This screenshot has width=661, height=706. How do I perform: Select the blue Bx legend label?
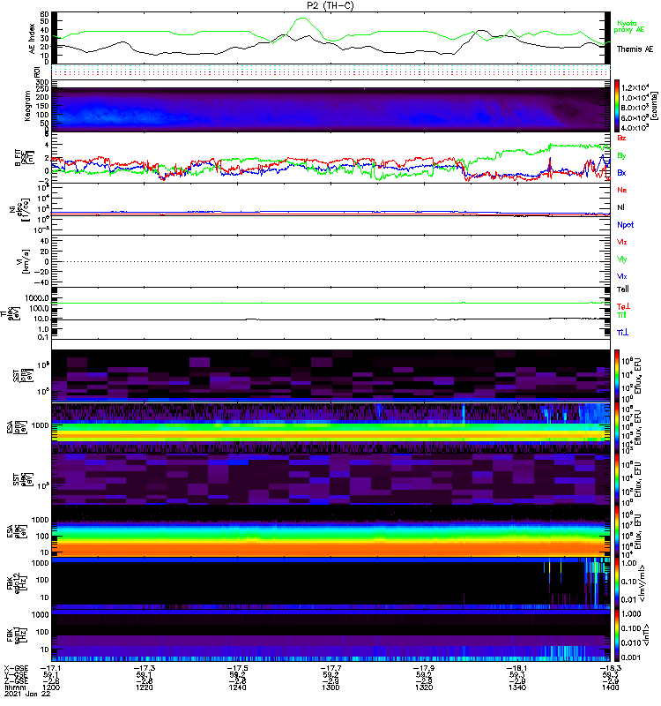point(621,172)
